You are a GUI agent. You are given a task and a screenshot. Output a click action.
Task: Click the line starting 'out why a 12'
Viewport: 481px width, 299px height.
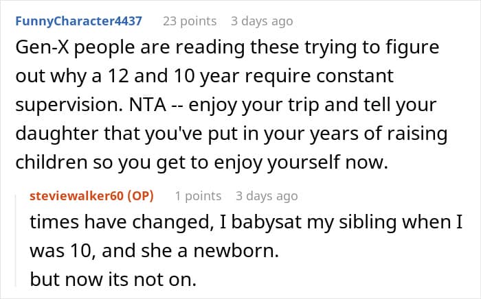point(204,76)
